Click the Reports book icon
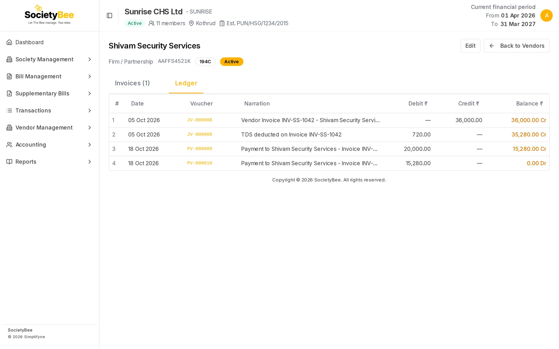 click(9, 162)
